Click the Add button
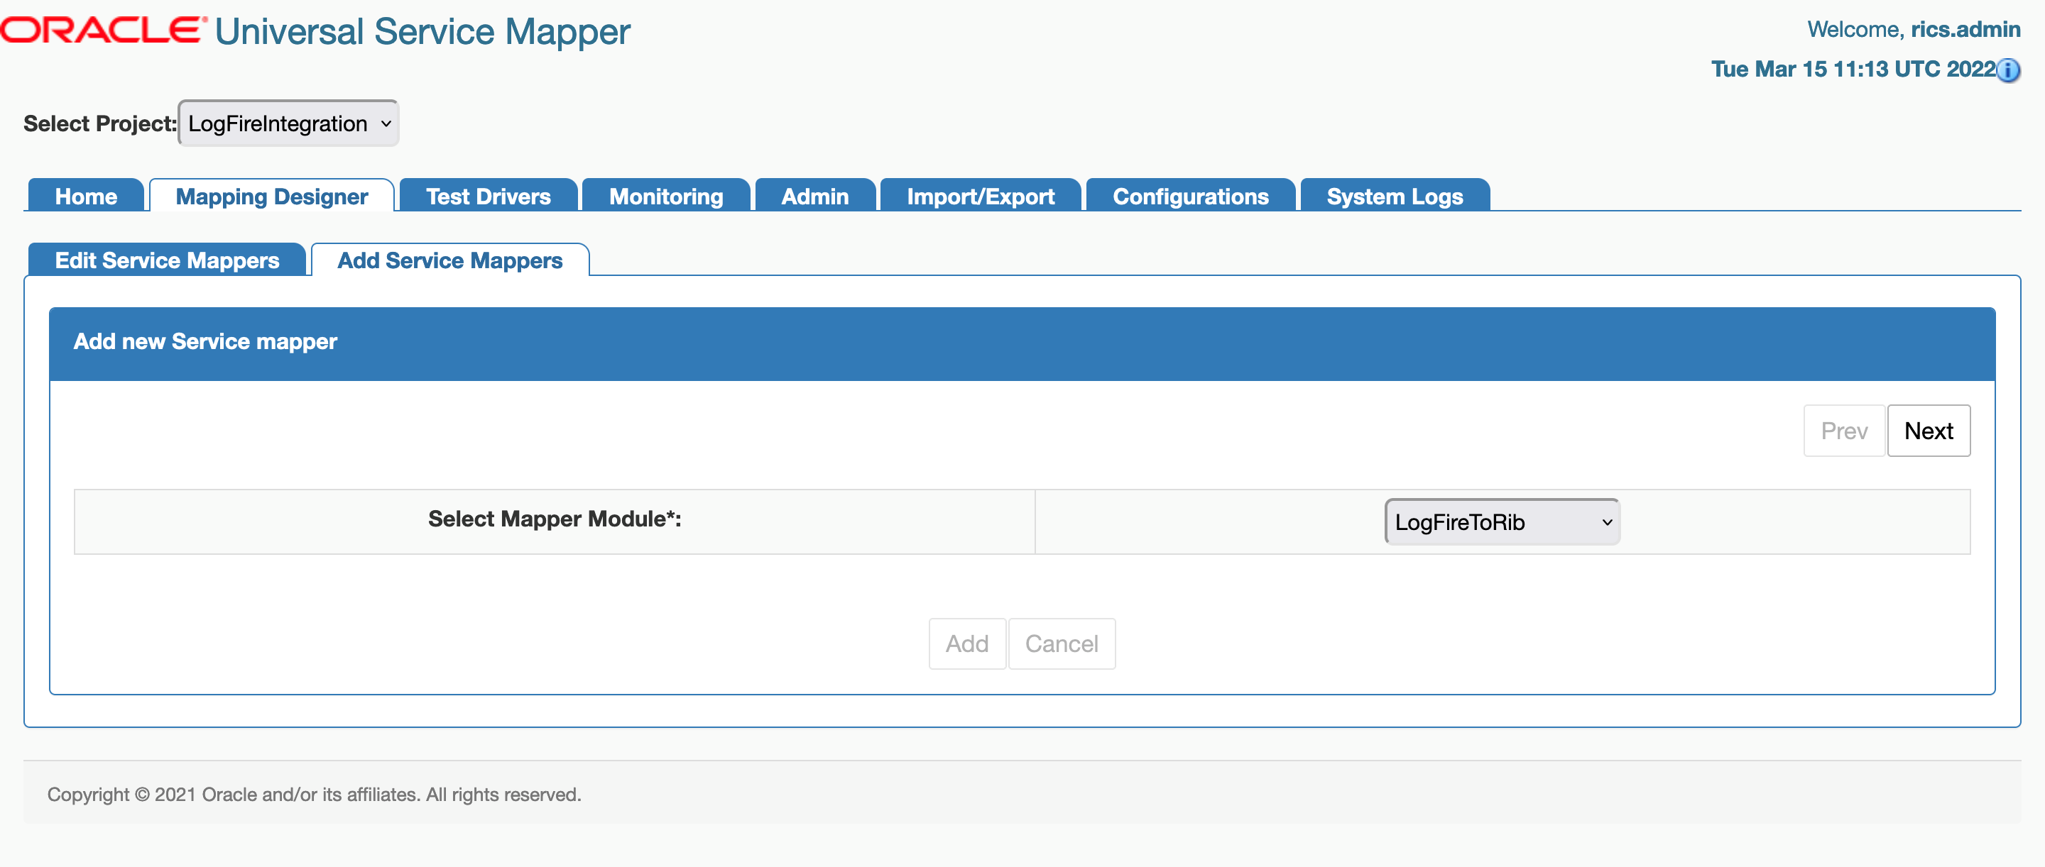Image resolution: width=2045 pixels, height=867 pixels. [967, 644]
